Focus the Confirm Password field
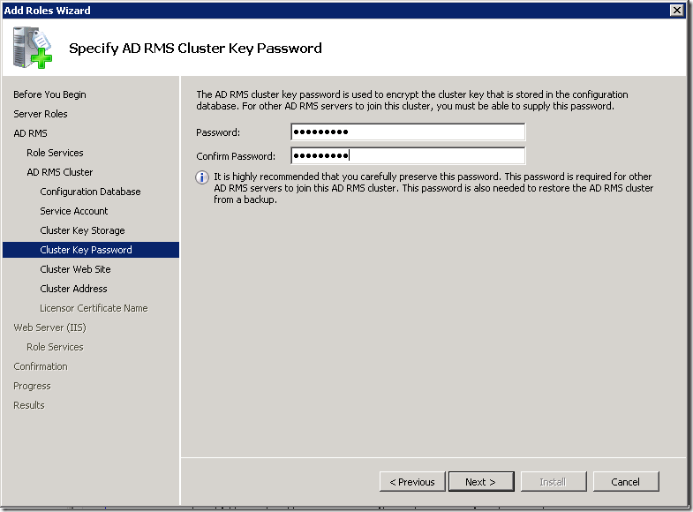The width and height of the screenshot is (693, 512). [408, 155]
